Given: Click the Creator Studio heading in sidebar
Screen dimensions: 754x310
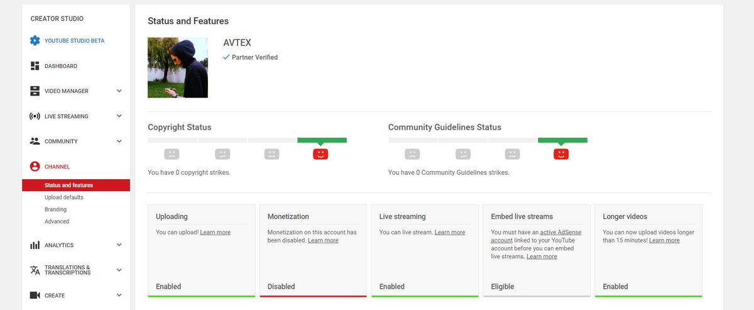Looking at the screenshot, I should pyautogui.click(x=57, y=19).
